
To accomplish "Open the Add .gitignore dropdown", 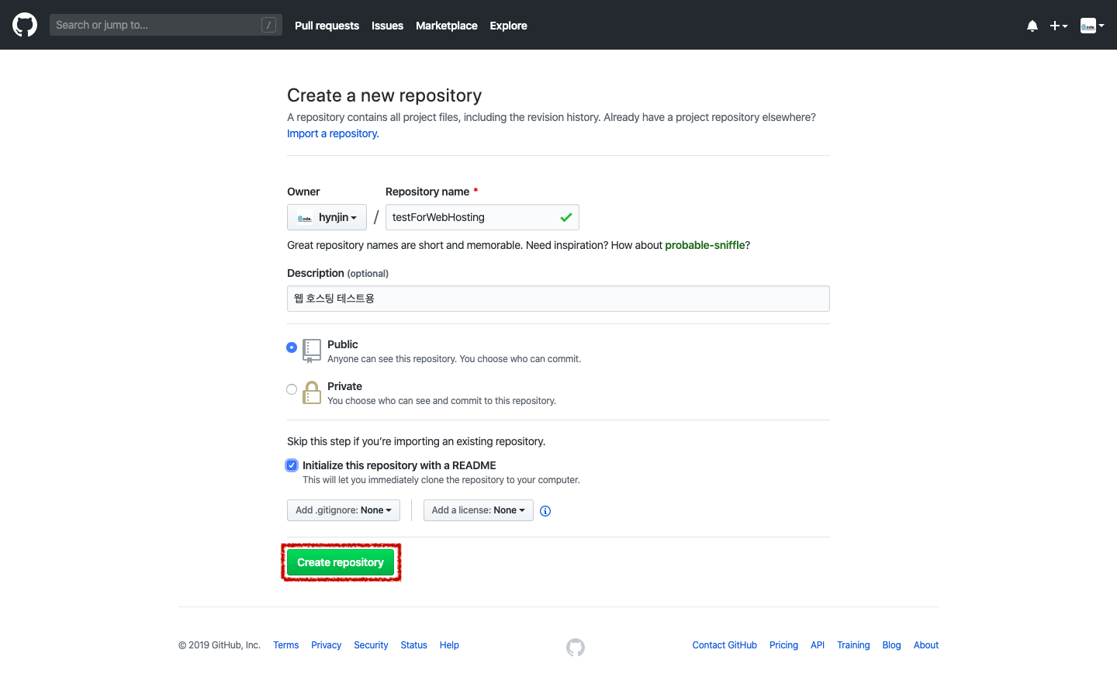I will pos(344,510).
